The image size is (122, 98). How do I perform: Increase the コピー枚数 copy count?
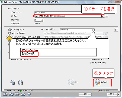coord(42,19)
